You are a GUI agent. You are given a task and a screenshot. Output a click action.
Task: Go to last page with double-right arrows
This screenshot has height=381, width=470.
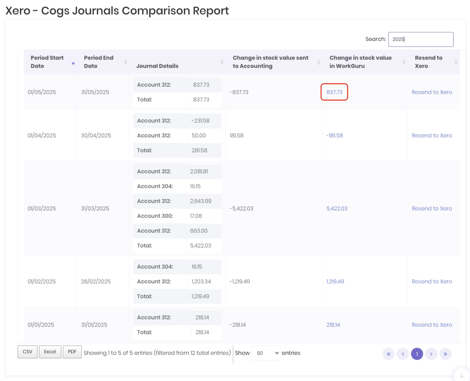click(445, 354)
